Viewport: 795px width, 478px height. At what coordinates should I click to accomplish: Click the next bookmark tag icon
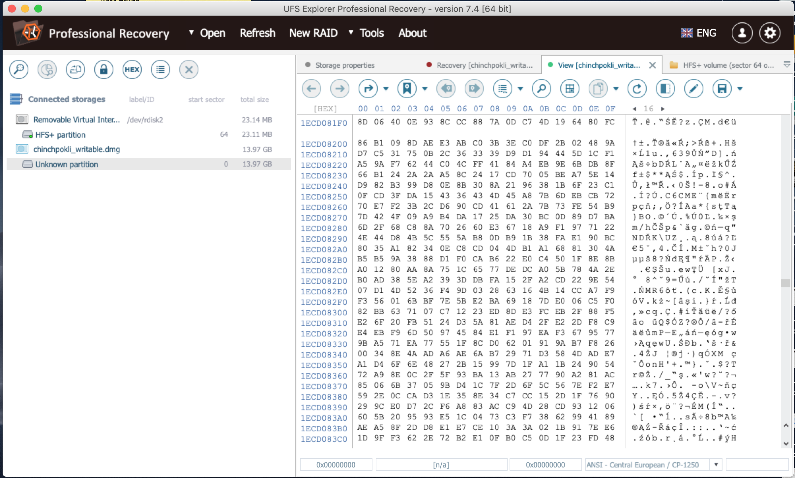pos(474,89)
